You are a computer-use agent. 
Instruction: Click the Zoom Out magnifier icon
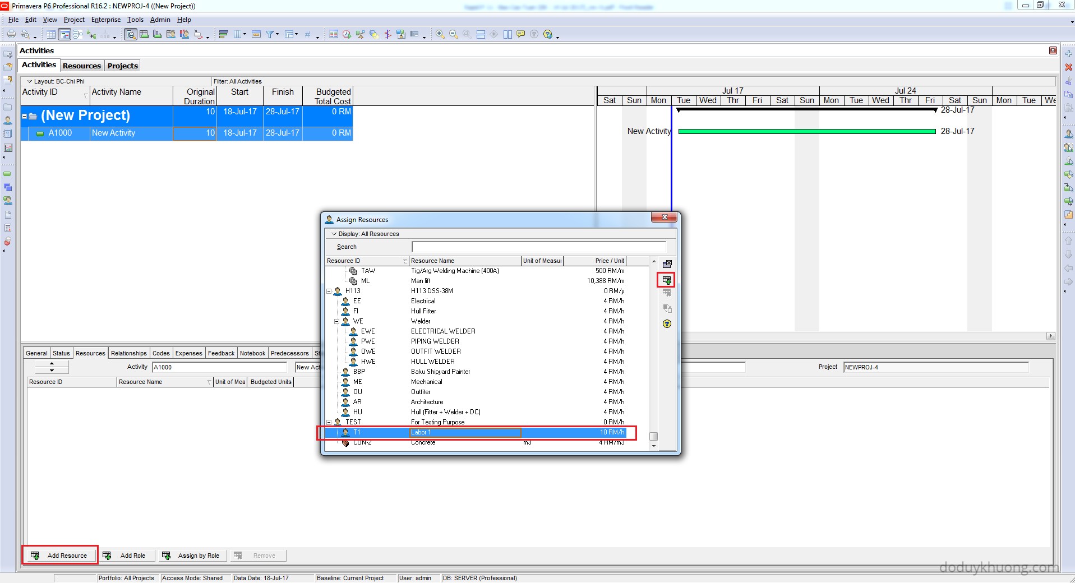click(454, 35)
